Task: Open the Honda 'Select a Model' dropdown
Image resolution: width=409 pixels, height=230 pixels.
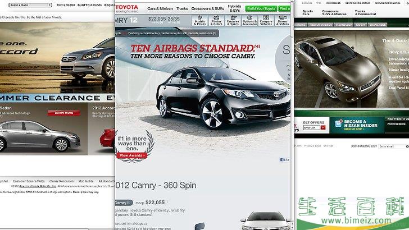Action: tap(30, 5)
